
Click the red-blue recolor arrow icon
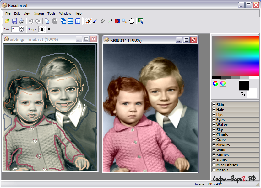(117, 21)
